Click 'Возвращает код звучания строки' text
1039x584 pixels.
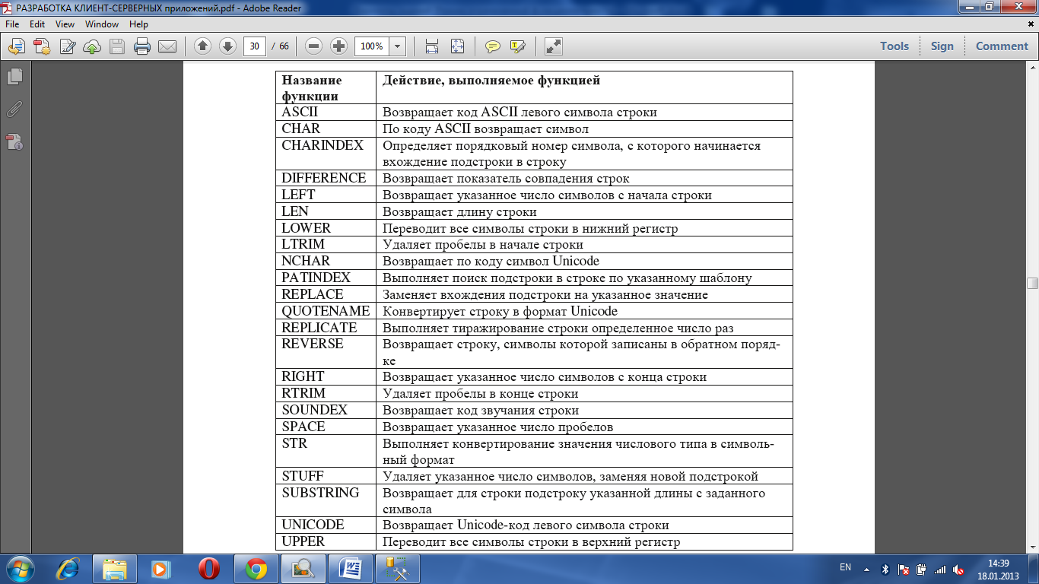pyautogui.click(x=481, y=410)
